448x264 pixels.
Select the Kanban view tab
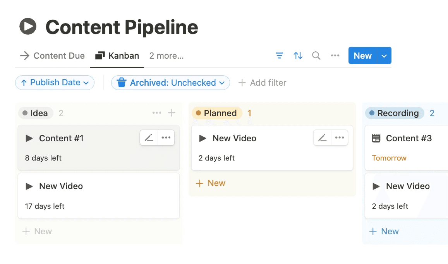click(117, 56)
